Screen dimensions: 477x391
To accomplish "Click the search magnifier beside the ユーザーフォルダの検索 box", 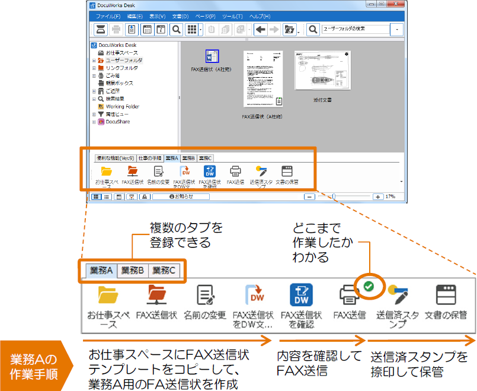I will pos(313,30).
